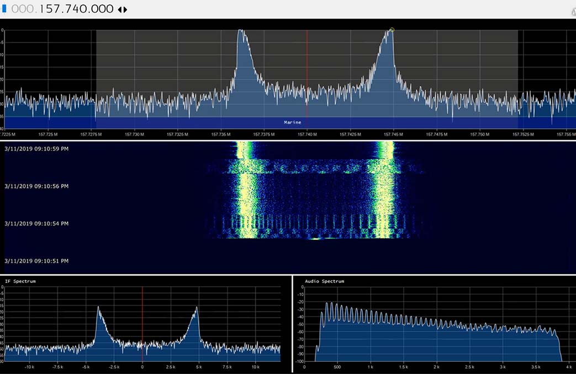Click the -100 dB label in Audio Spectrum
Image resolution: width=576 pixels, height=374 pixels.
tap(300, 361)
